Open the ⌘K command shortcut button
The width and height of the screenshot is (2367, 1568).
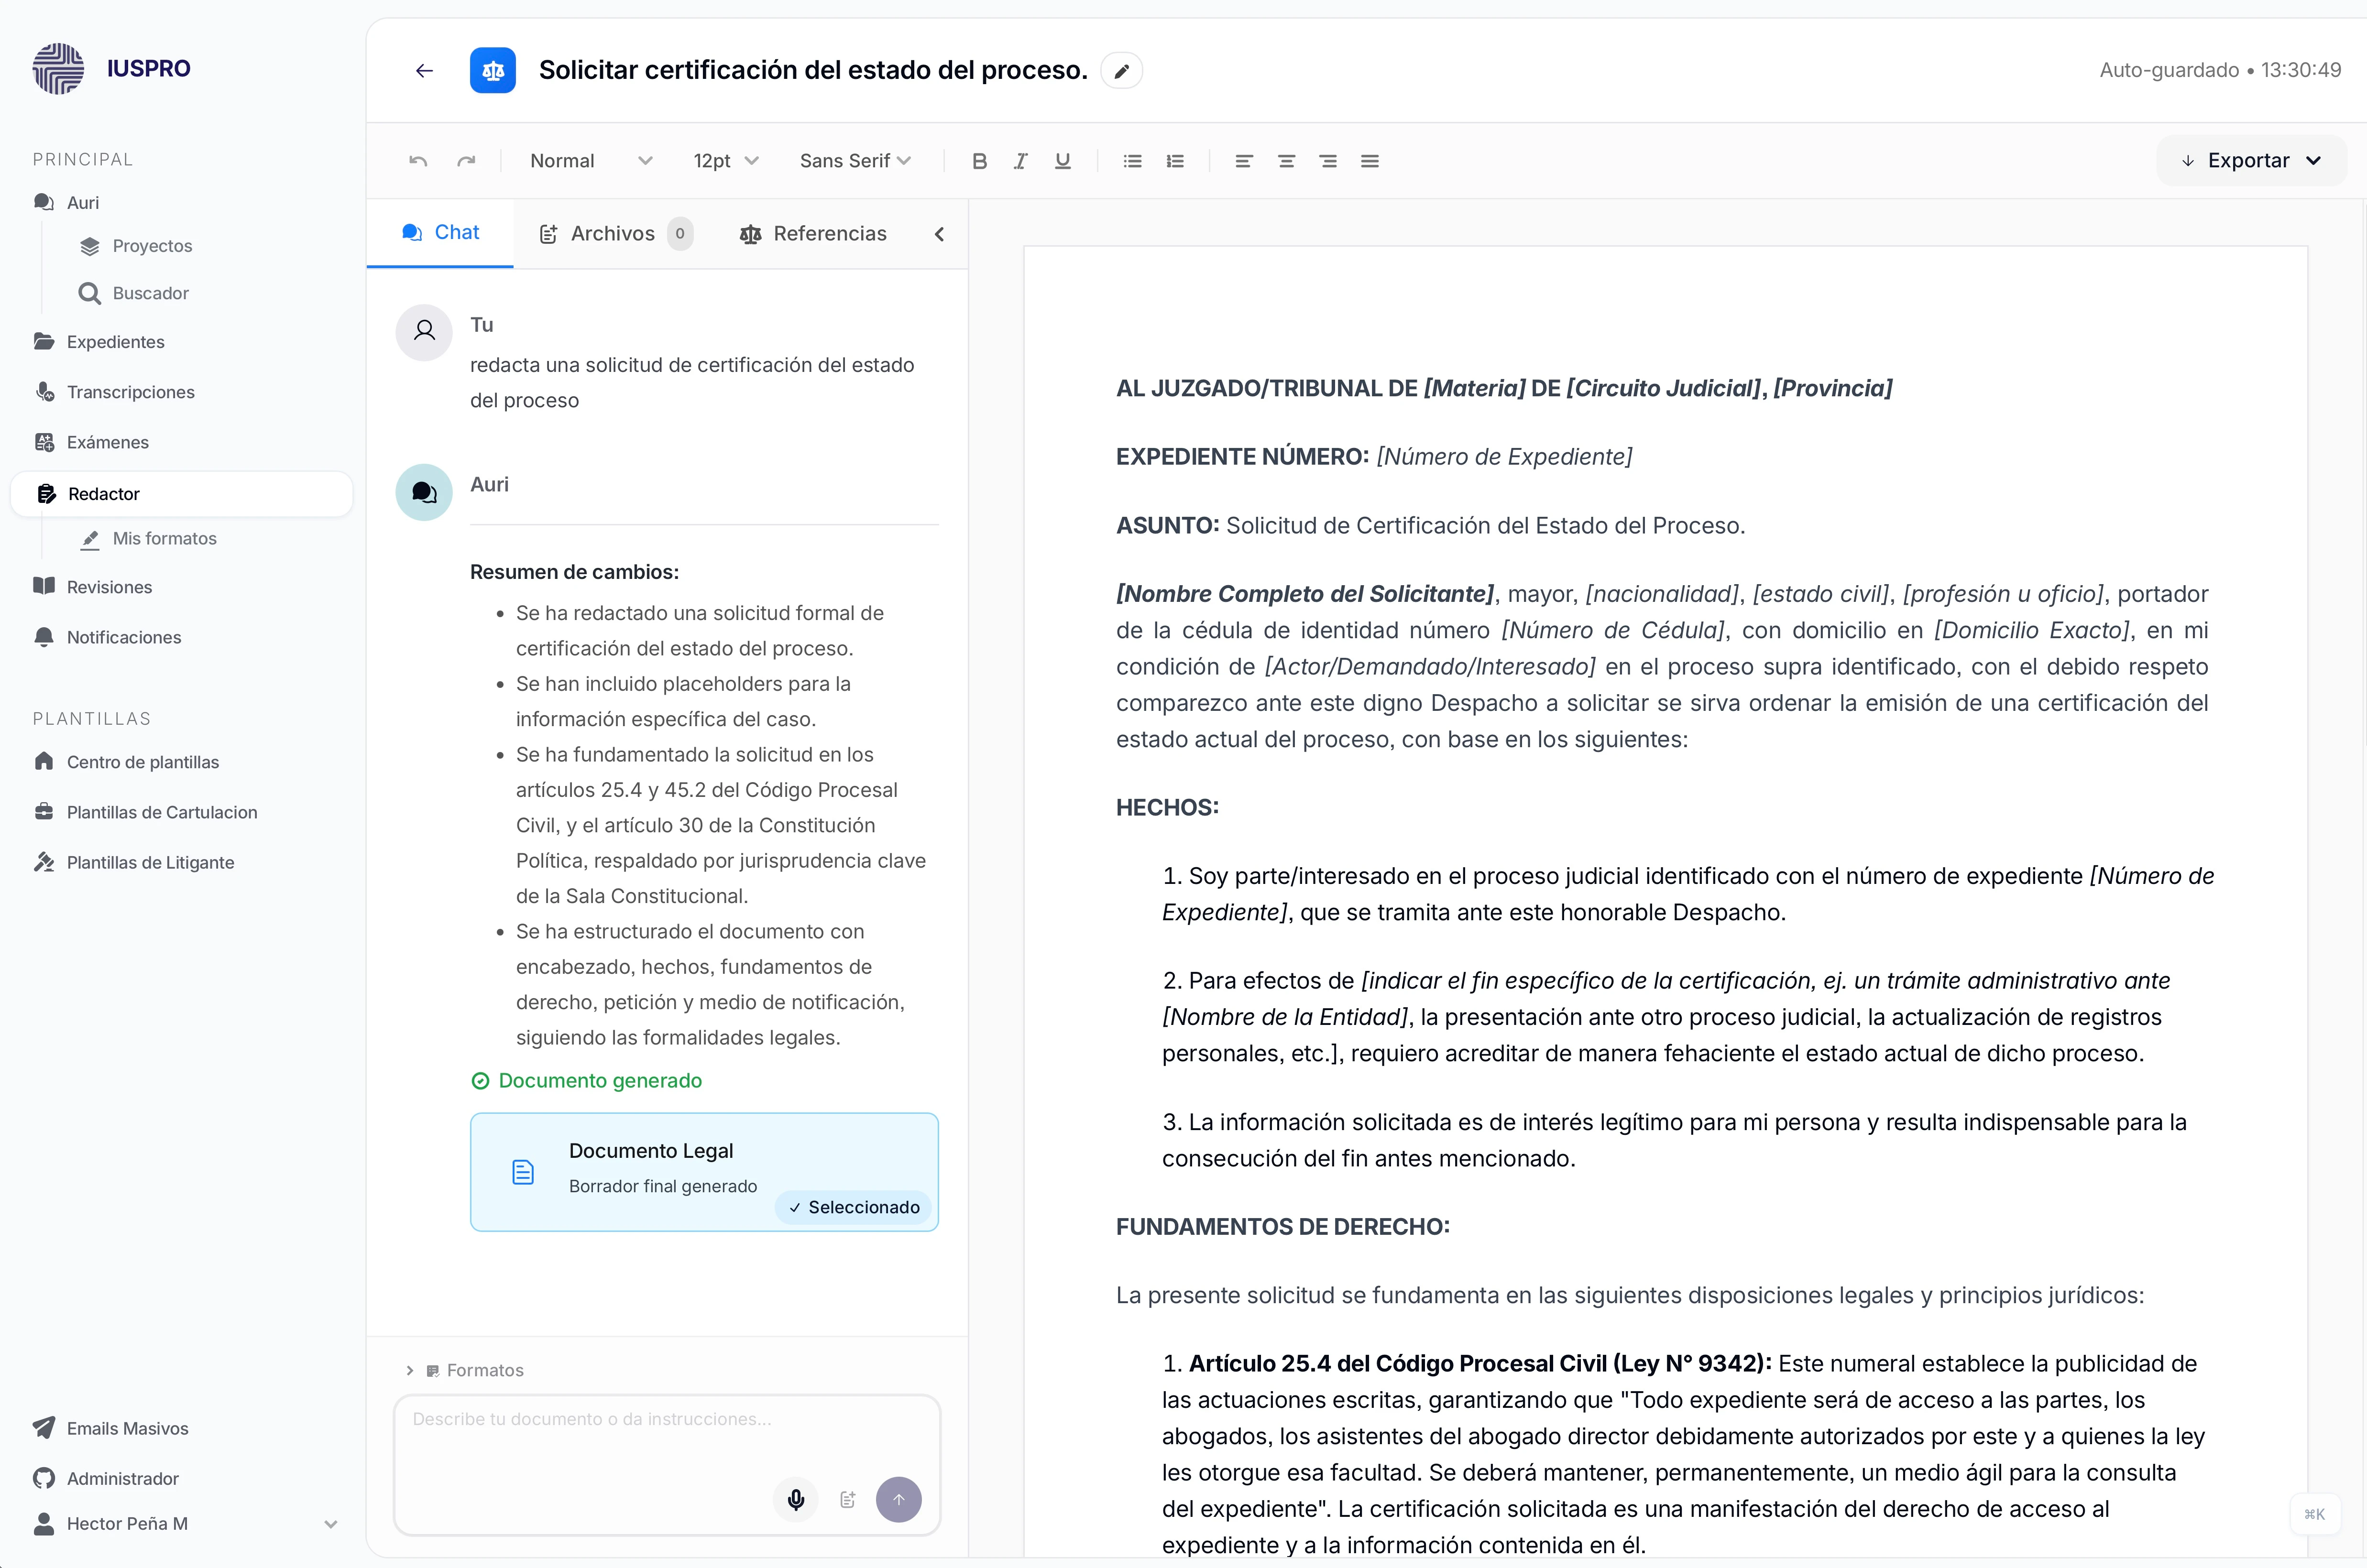tap(2314, 1514)
